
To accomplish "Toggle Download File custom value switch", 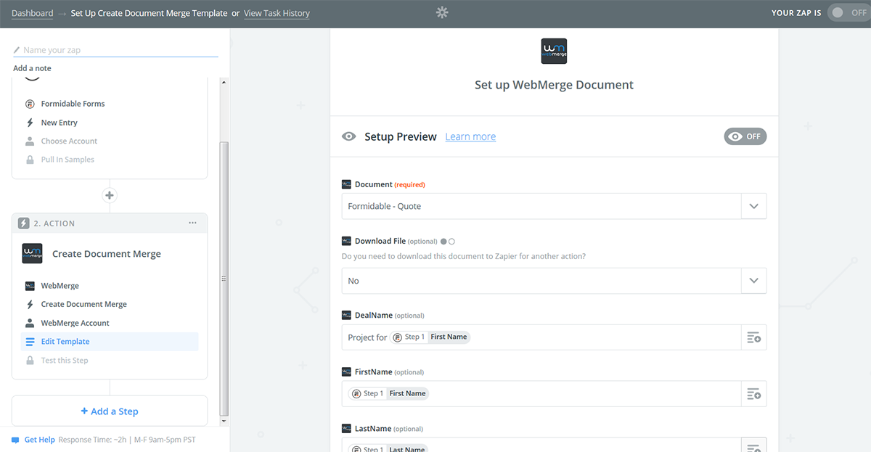I will coord(448,241).
